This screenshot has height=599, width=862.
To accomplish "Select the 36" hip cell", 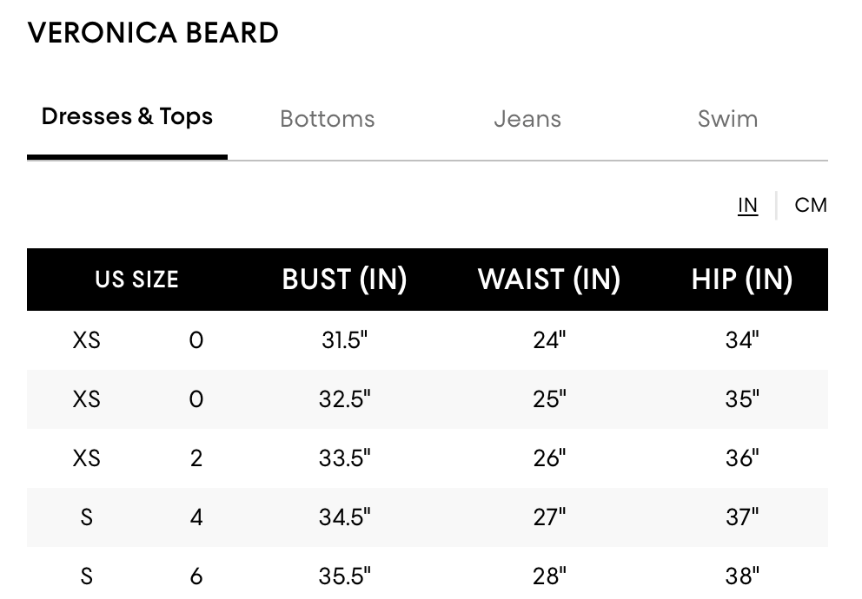I will coord(742,457).
